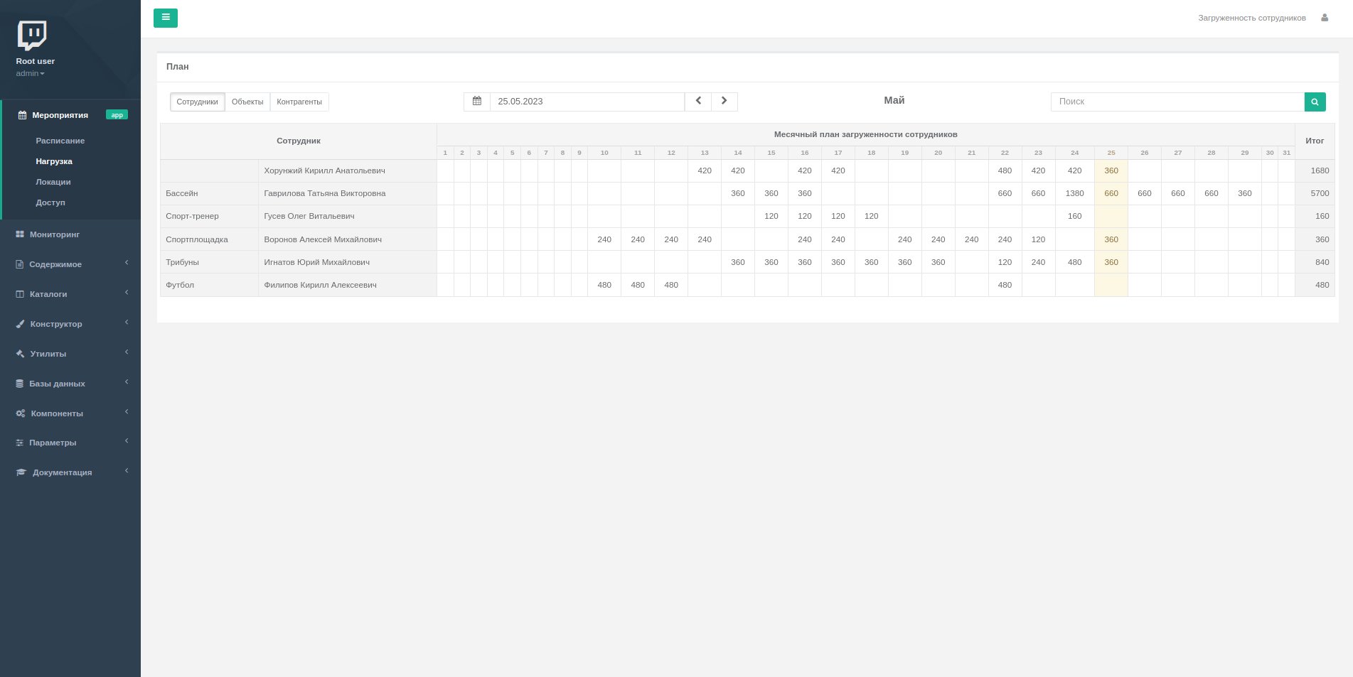This screenshot has height=677, width=1353.
Task: Click the Доступ sidebar link
Action: (x=50, y=202)
